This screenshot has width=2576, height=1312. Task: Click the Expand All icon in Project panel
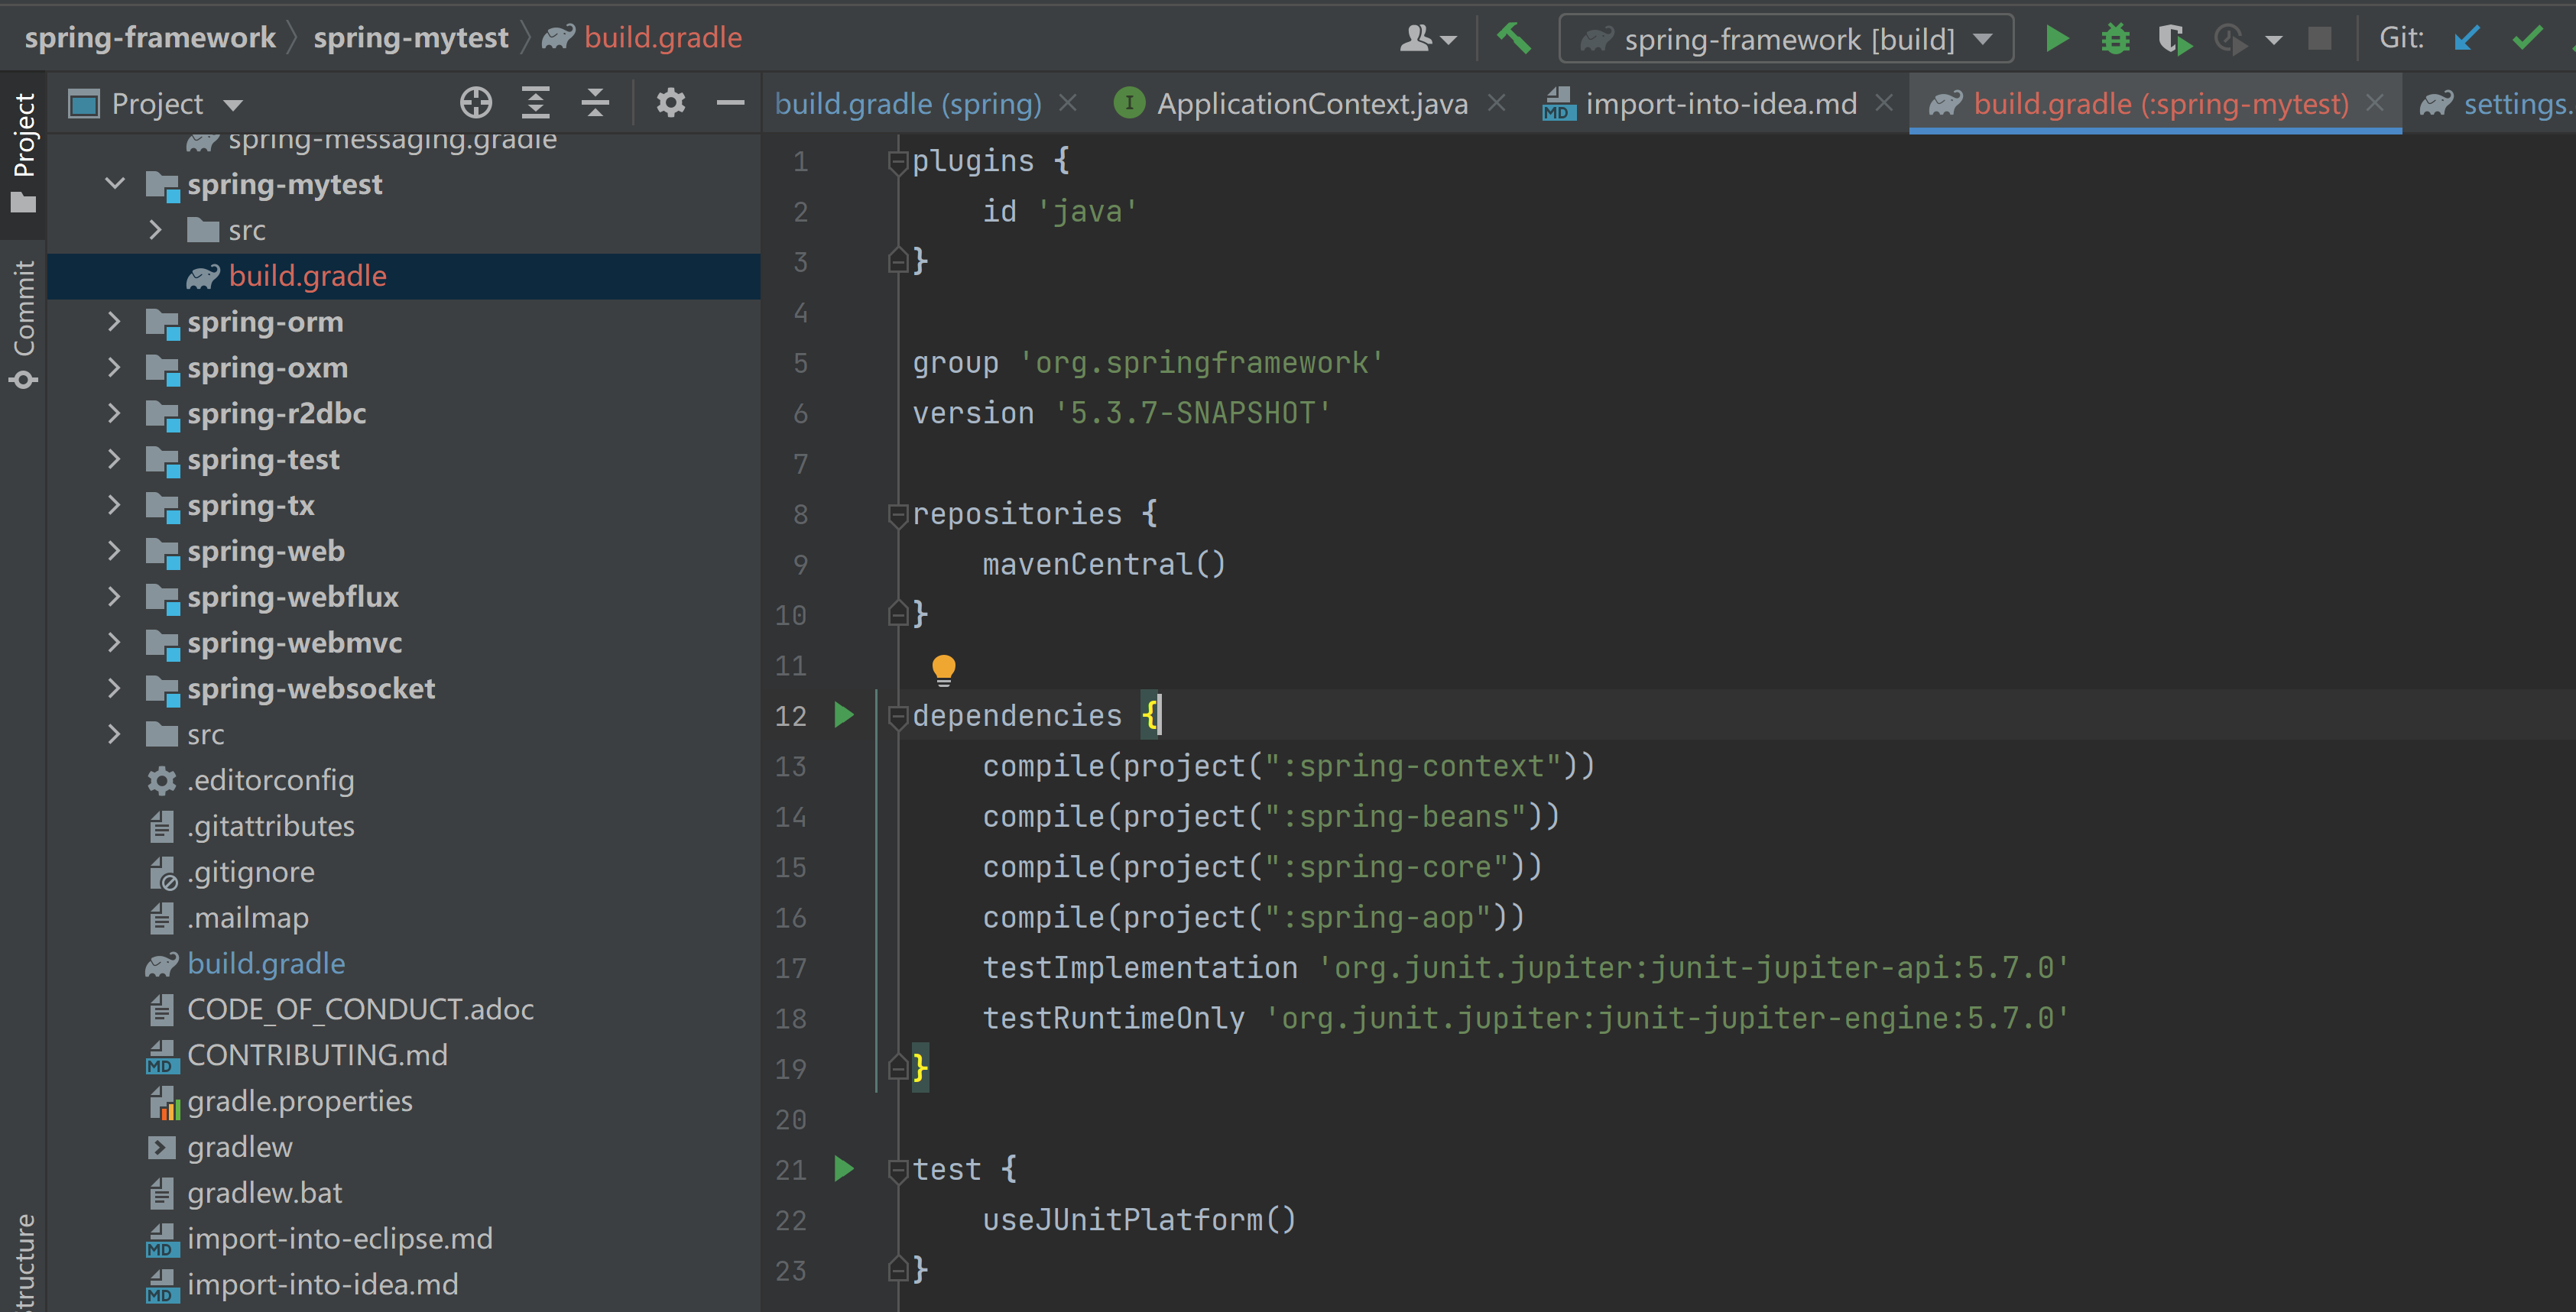point(536,103)
